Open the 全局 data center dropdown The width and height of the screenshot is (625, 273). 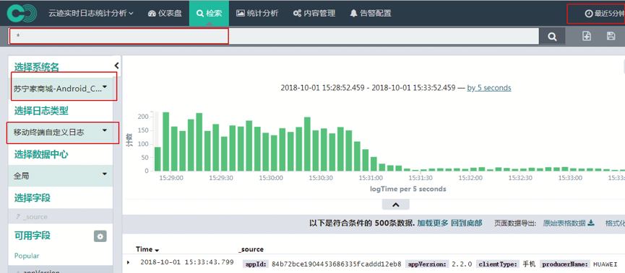61,176
